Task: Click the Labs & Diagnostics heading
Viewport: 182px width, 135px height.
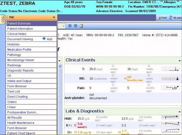Action: (84, 111)
